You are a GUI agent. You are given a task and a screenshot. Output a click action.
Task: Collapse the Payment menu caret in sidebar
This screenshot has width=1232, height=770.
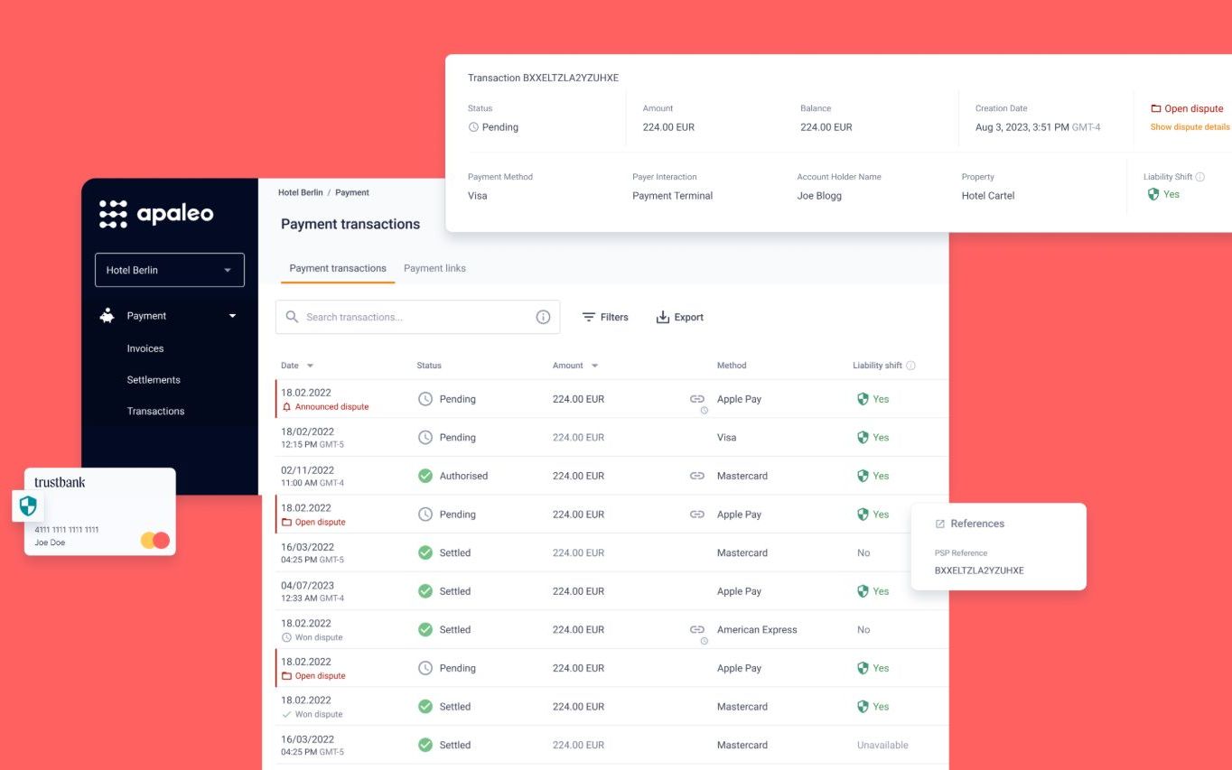(232, 316)
